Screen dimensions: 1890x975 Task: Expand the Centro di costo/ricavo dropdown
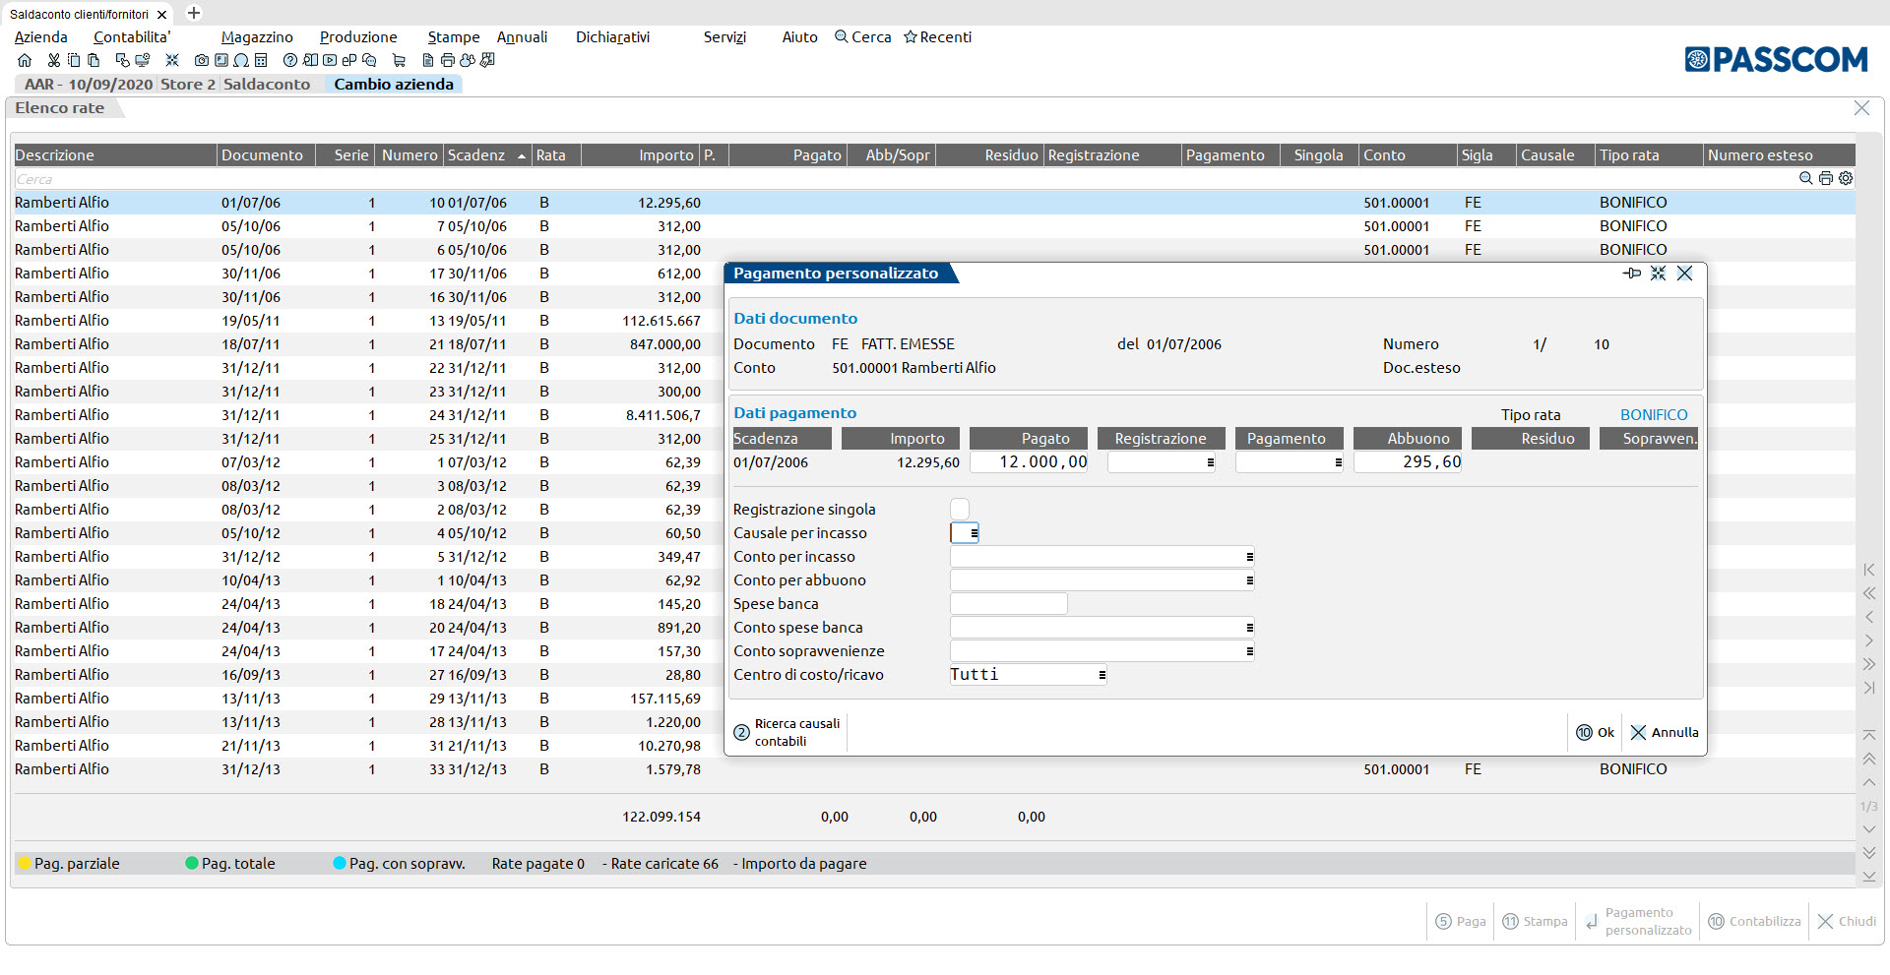1102,675
